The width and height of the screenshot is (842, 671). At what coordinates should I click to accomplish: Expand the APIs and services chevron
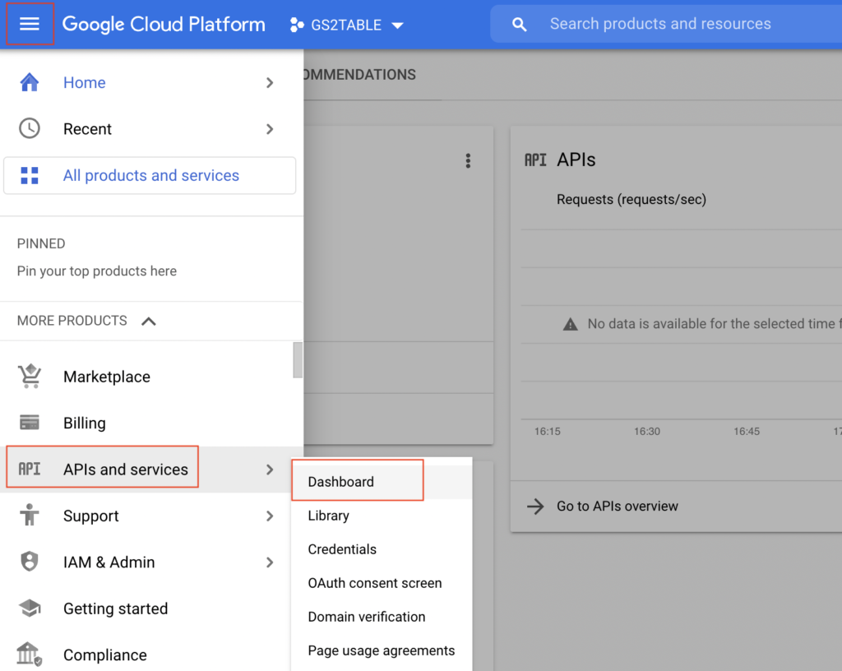[270, 470]
